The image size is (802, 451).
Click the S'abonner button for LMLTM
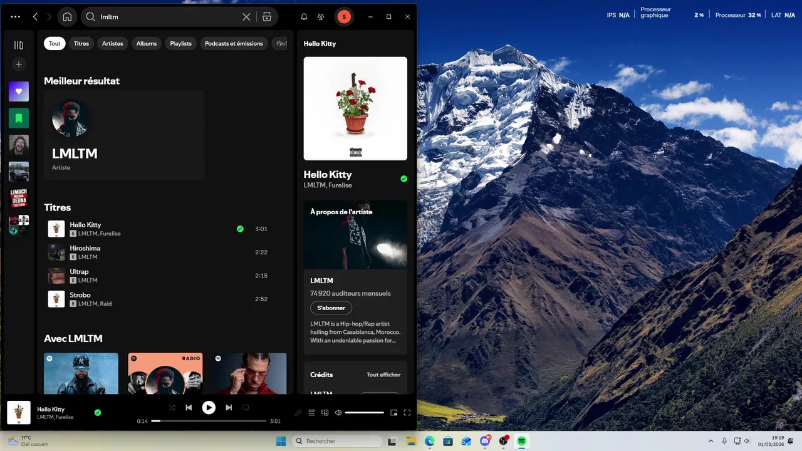tap(331, 308)
